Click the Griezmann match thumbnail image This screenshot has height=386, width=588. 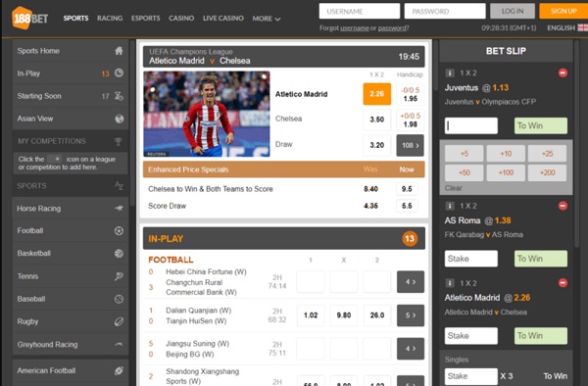coord(207,114)
